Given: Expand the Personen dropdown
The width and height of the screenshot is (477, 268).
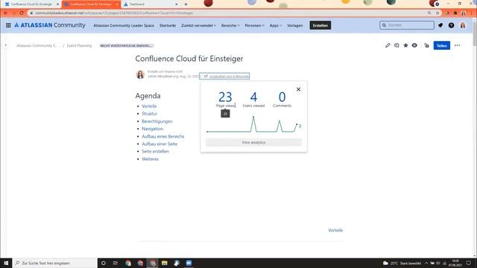Looking at the screenshot, I should pos(254,25).
